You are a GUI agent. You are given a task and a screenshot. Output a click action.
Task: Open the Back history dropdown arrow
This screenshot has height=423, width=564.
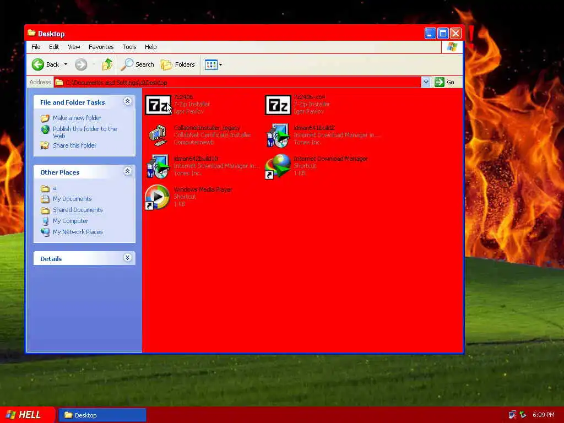(66, 64)
